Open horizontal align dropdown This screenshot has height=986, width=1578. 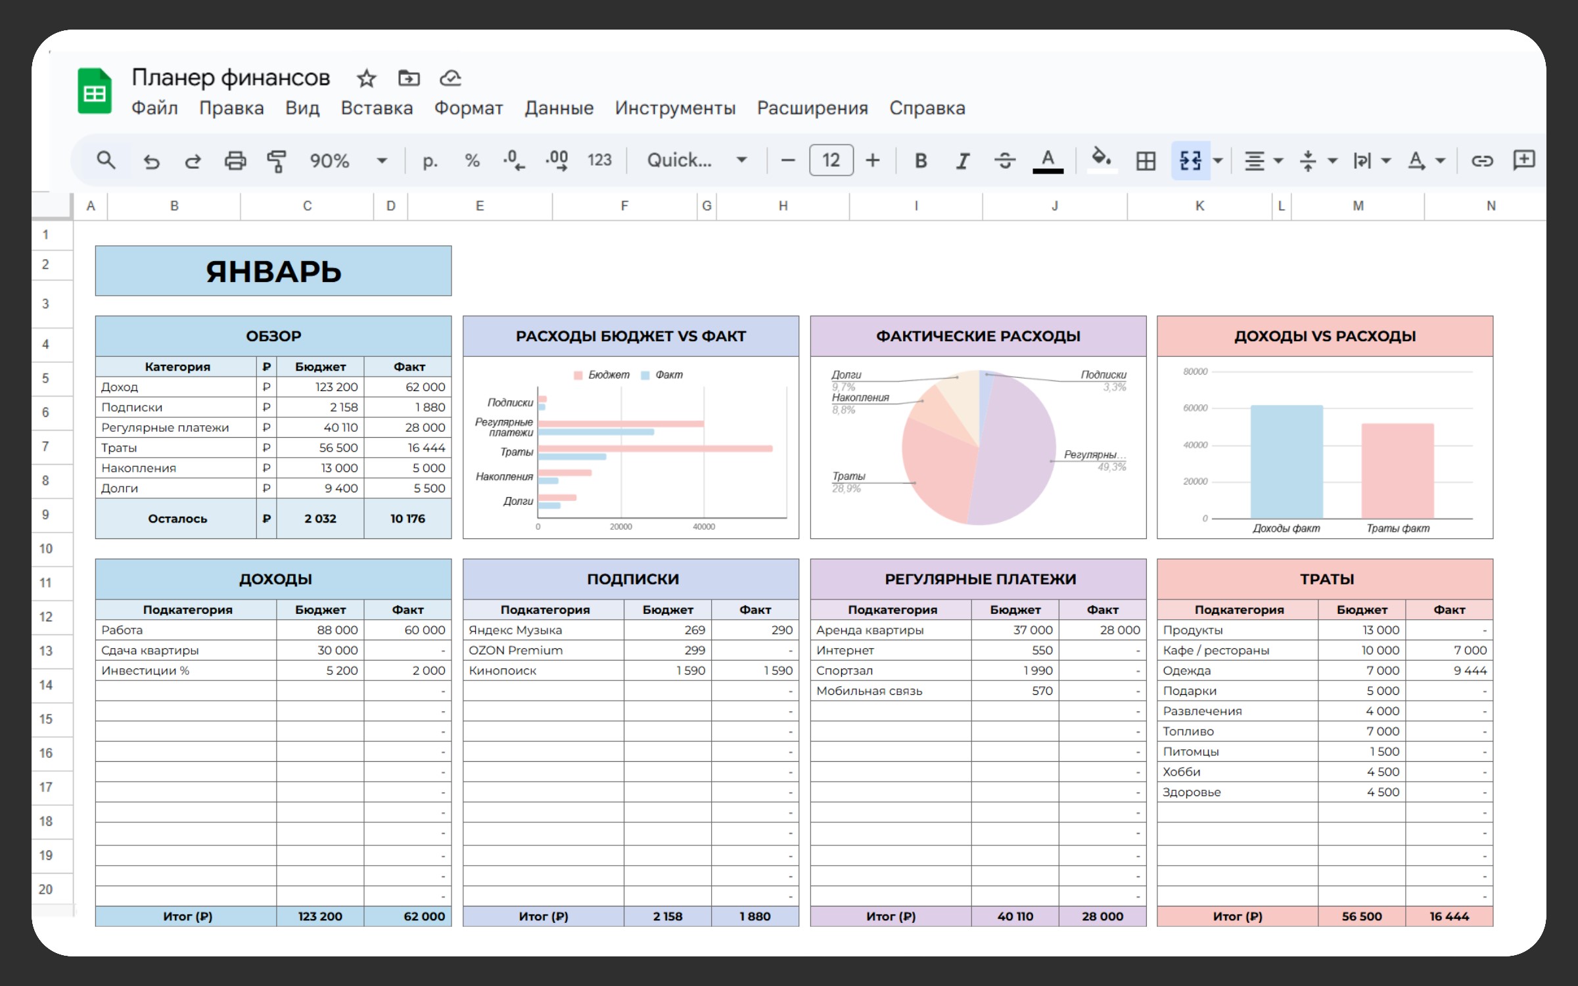[x=1263, y=160]
